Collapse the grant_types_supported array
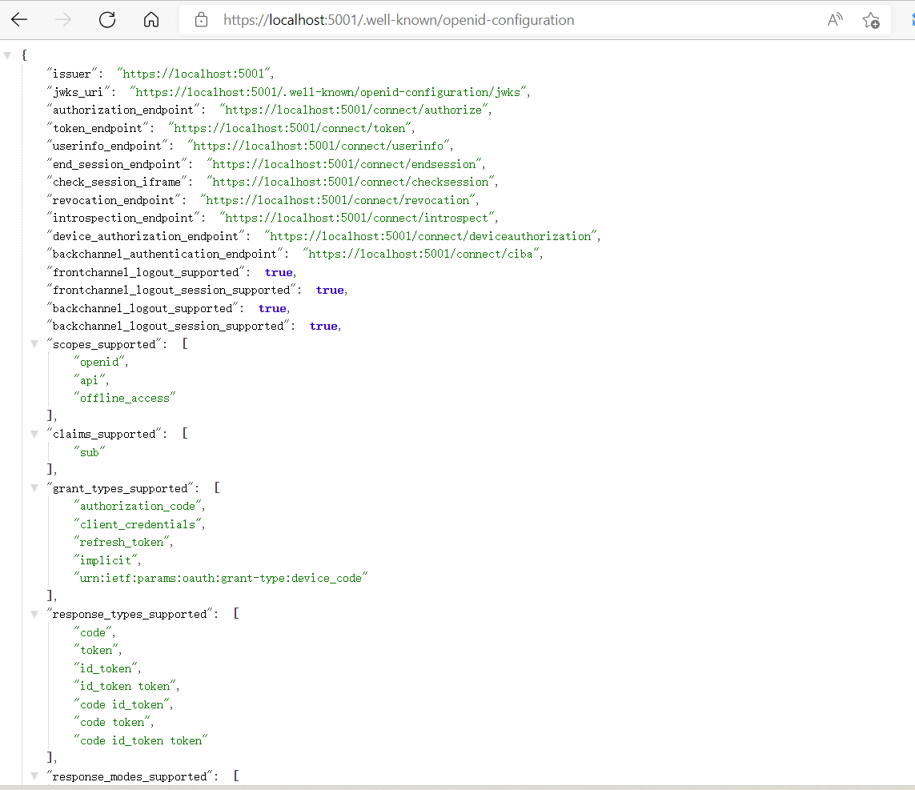 [34, 487]
